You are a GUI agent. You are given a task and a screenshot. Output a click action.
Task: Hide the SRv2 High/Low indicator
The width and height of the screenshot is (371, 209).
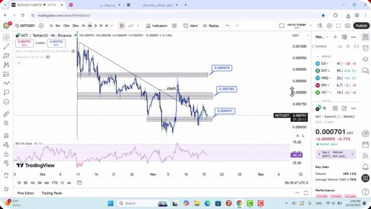point(73,51)
